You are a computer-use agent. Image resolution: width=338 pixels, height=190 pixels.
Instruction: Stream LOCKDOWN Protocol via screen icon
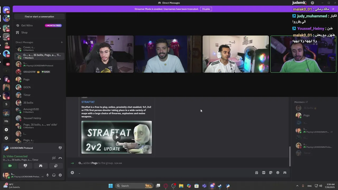[60, 148]
